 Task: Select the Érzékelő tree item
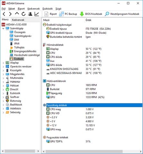(17, 59)
